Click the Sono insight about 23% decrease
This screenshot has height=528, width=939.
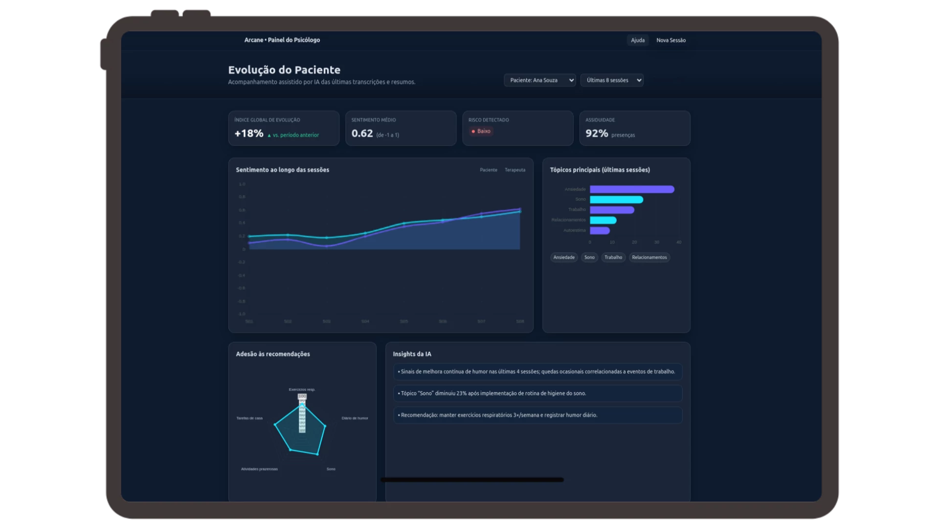click(x=537, y=393)
